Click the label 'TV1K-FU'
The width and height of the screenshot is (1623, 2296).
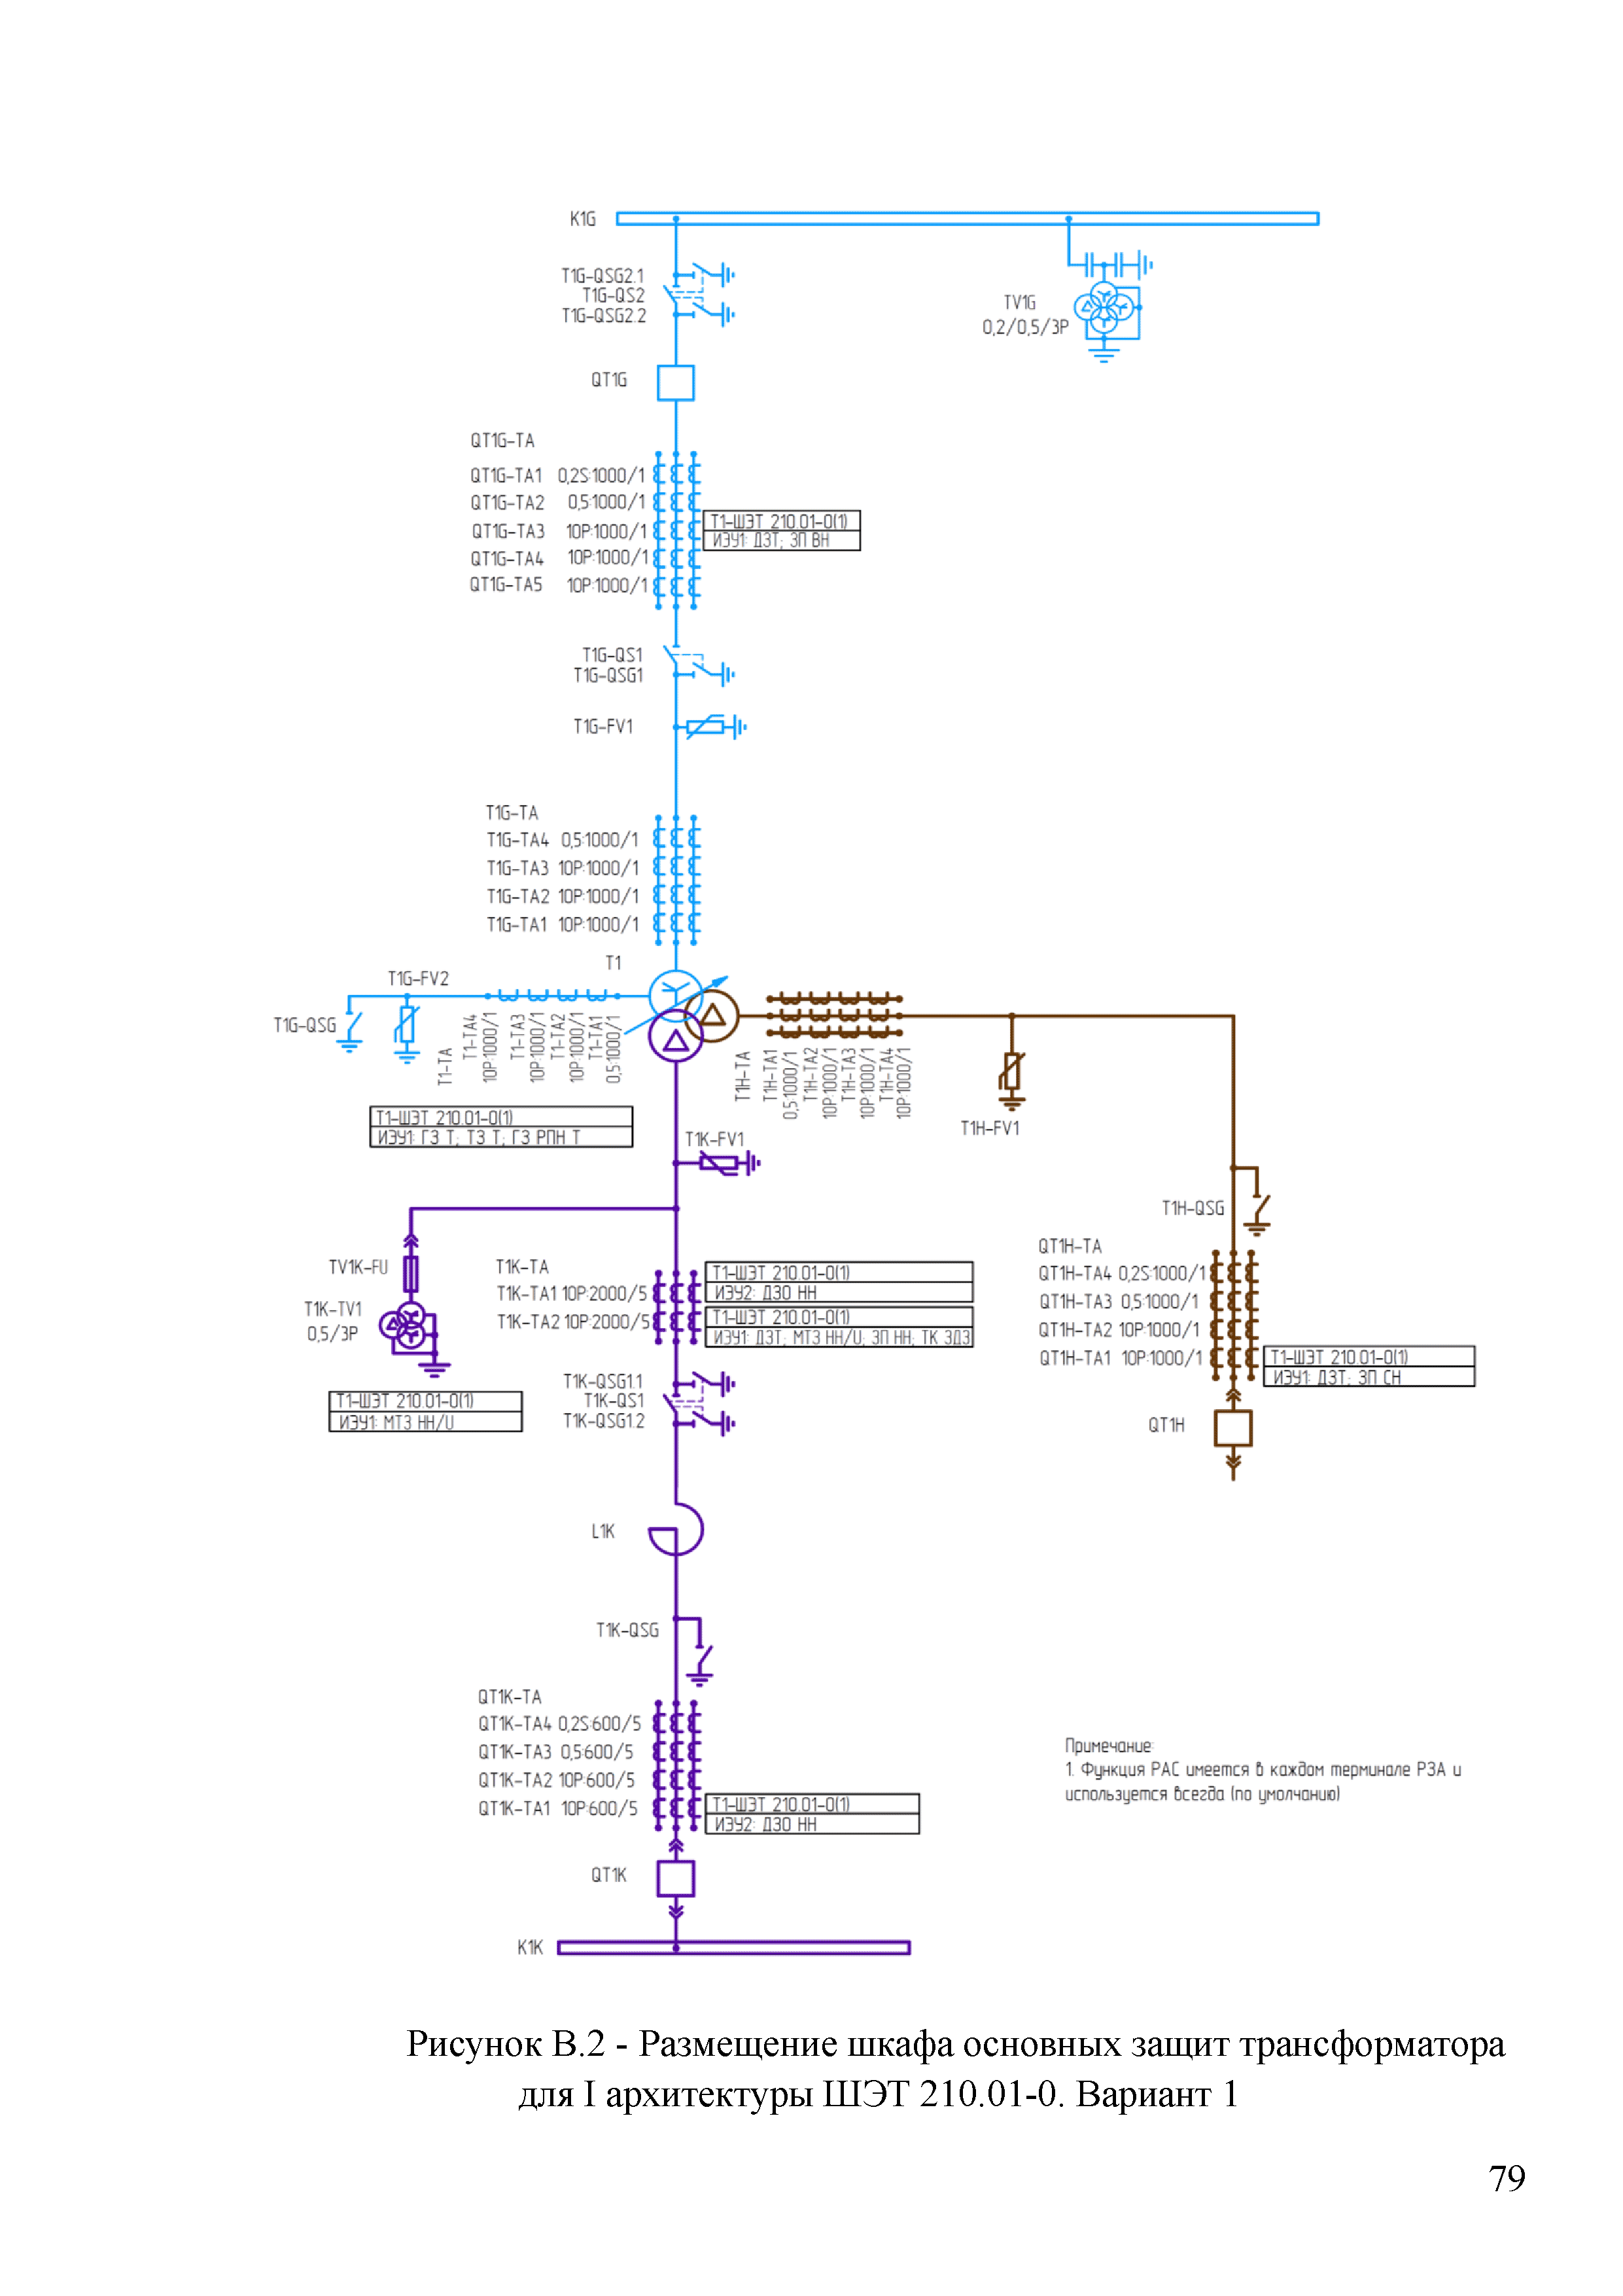coord(358,1267)
